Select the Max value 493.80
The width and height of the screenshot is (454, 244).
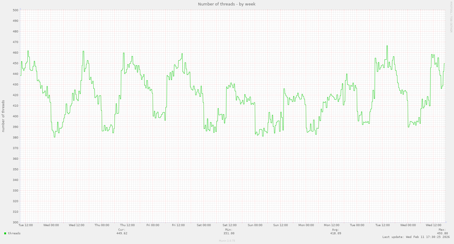click(442, 233)
